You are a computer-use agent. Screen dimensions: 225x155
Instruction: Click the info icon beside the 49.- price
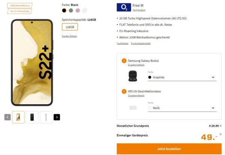point(220,134)
